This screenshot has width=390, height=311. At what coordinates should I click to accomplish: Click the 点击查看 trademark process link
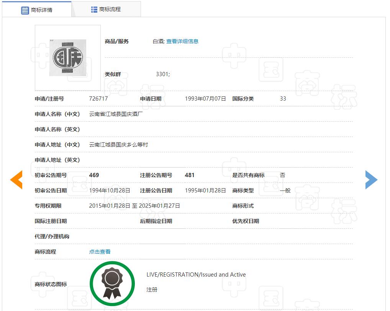[100, 252]
